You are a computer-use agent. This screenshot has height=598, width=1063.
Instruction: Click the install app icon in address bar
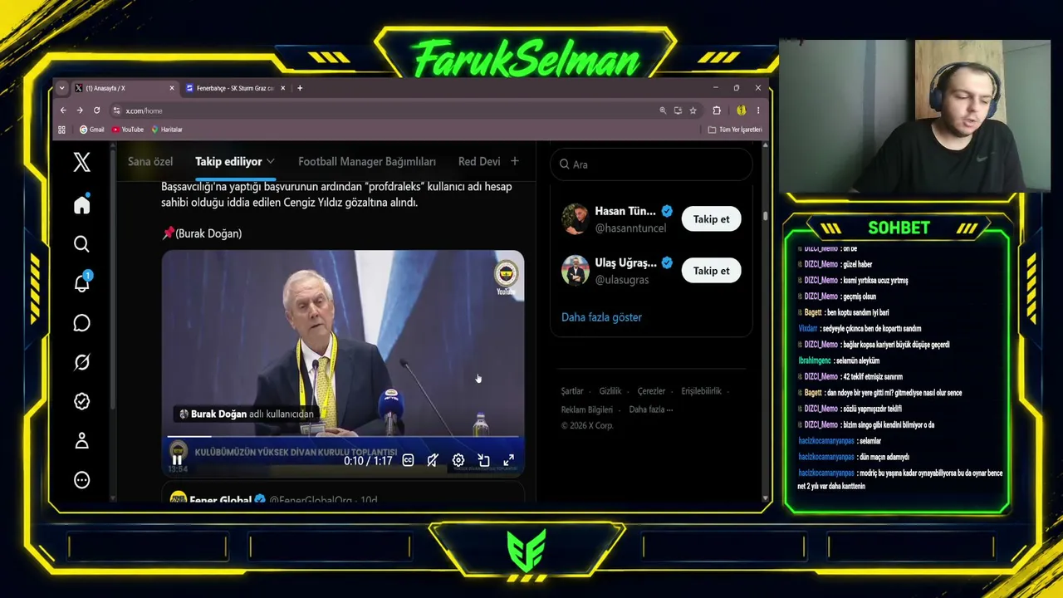click(678, 110)
